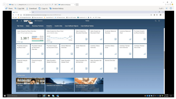
Task: Open a new tab in inner browser
Action: click(x=33, y=12)
